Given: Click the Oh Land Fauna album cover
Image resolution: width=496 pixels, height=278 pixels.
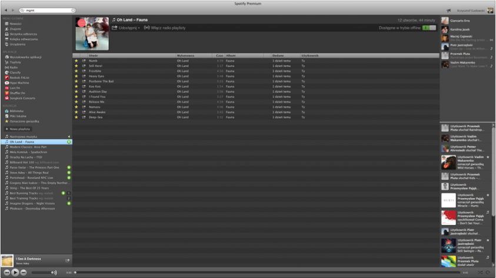Looking at the screenshot, I should coord(92,34).
